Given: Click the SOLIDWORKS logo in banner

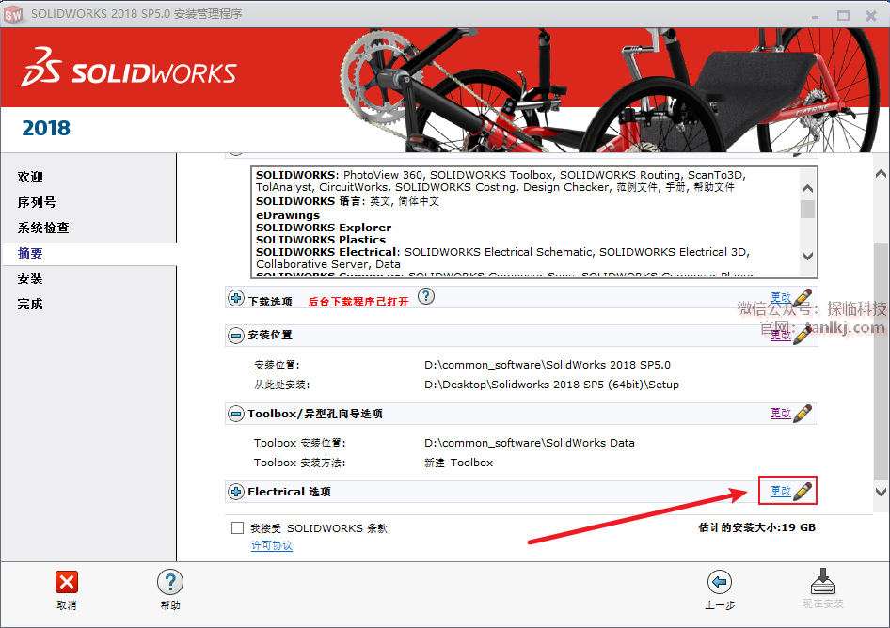Looking at the screenshot, I should tap(129, 68).
